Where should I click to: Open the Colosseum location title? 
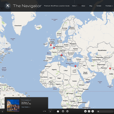pos(26,100)
